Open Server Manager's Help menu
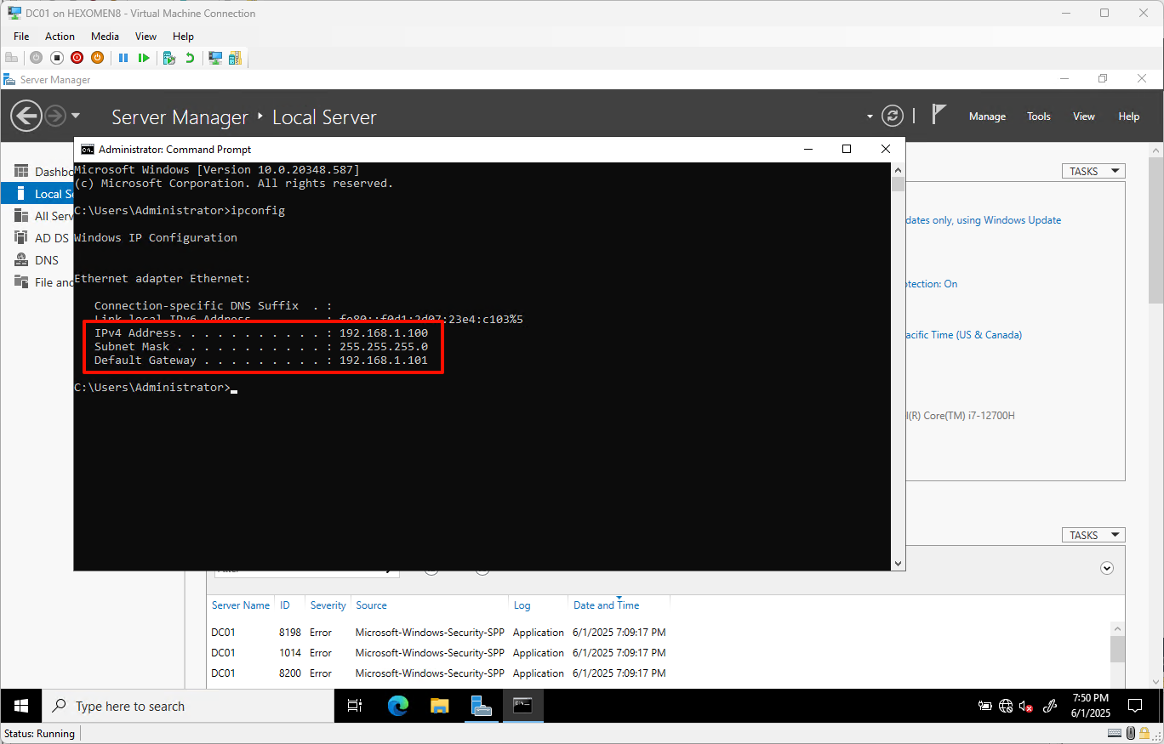1164x744 pixels. (1129, 116)
